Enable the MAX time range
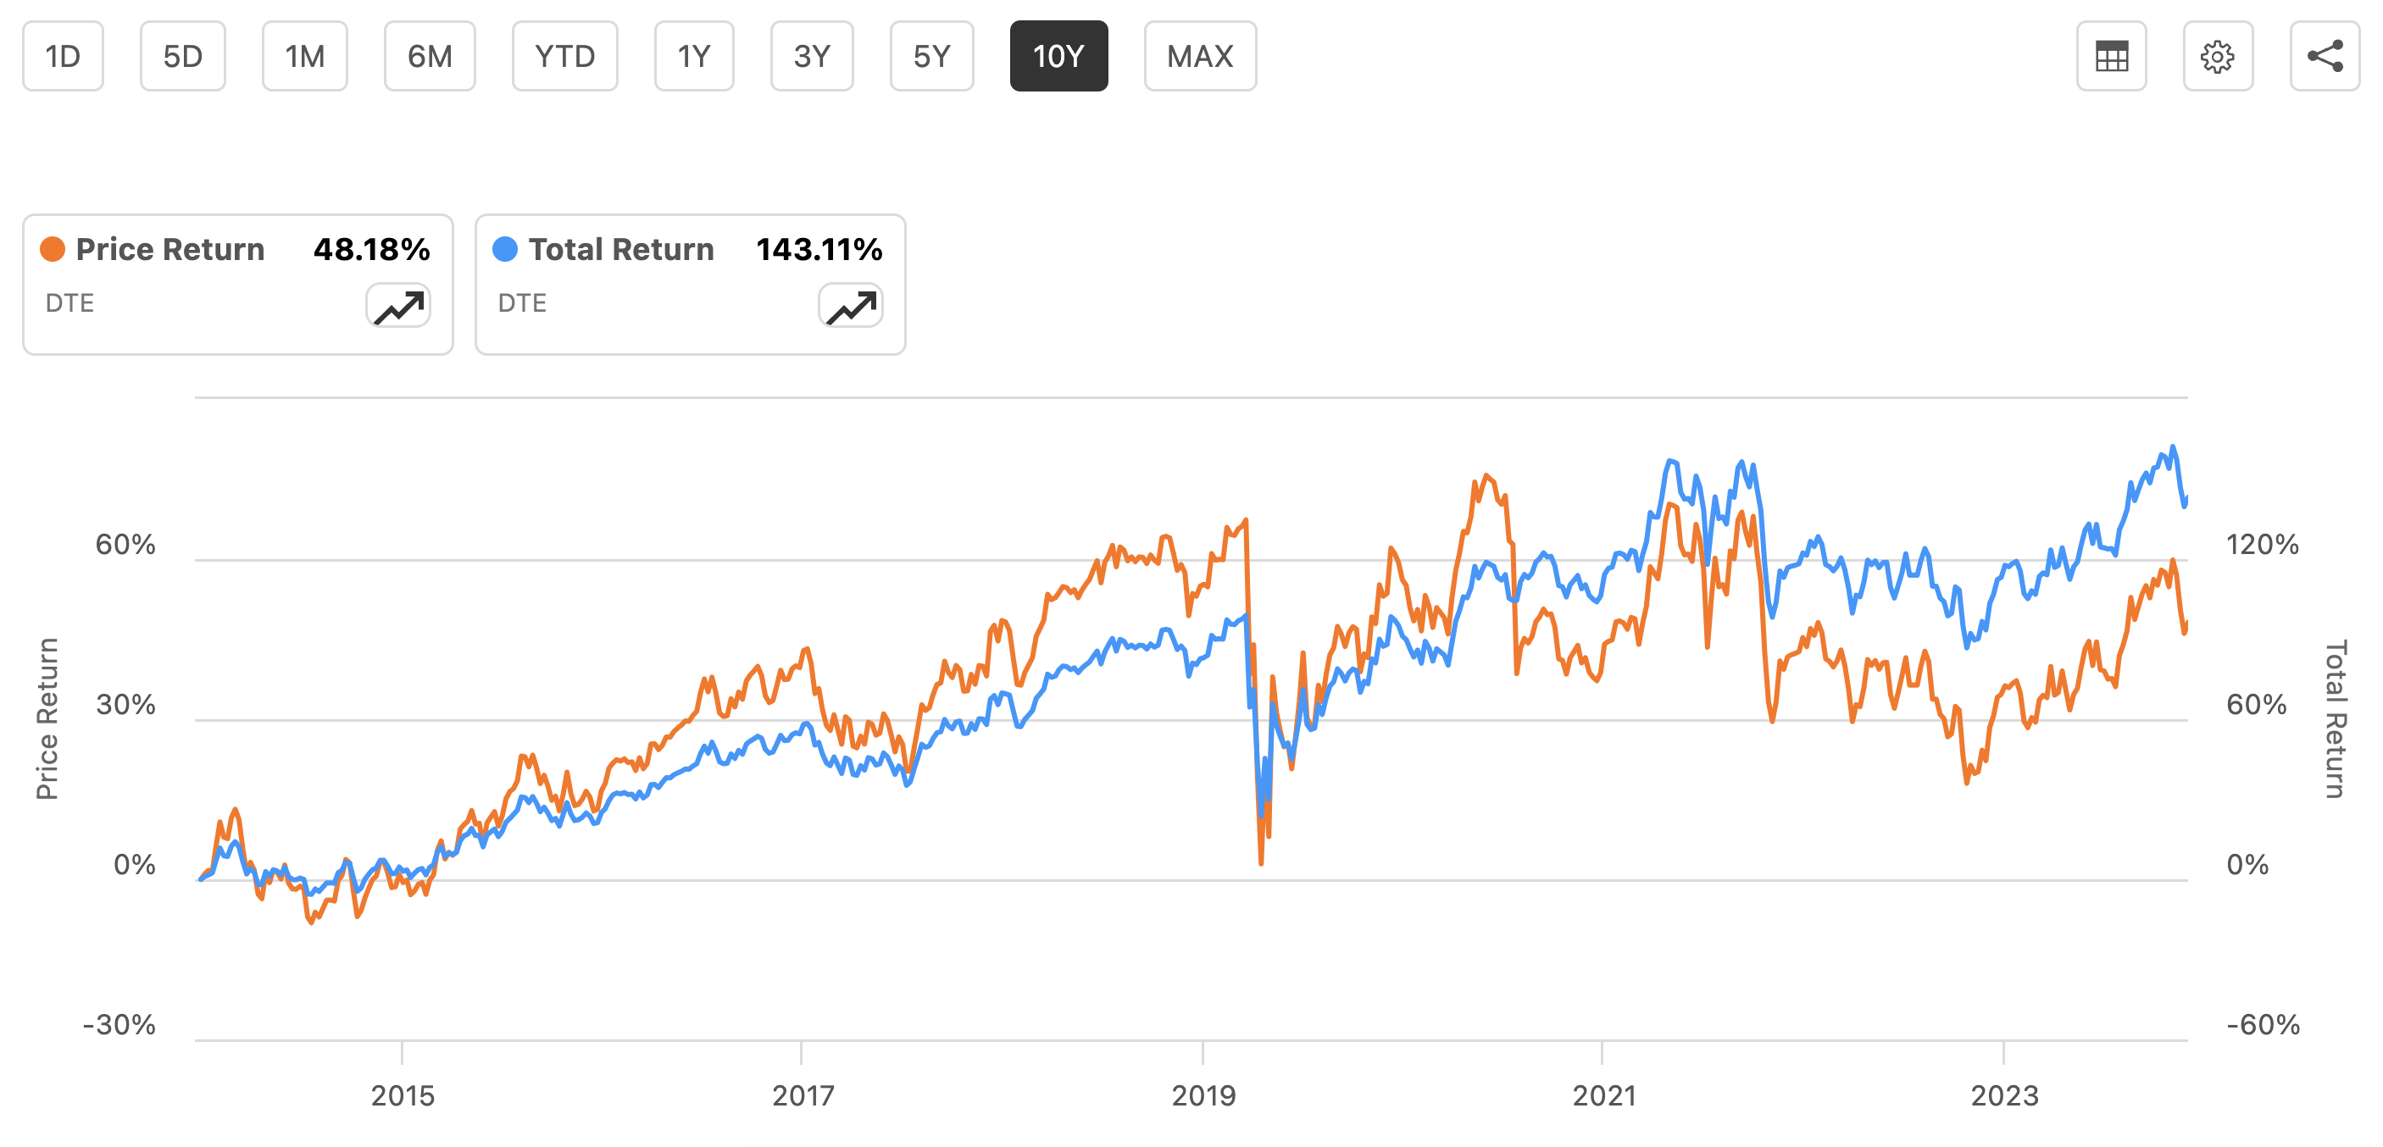Image resolution: width=2383 pixels, height=1147 pixels. click(1200, 57)
